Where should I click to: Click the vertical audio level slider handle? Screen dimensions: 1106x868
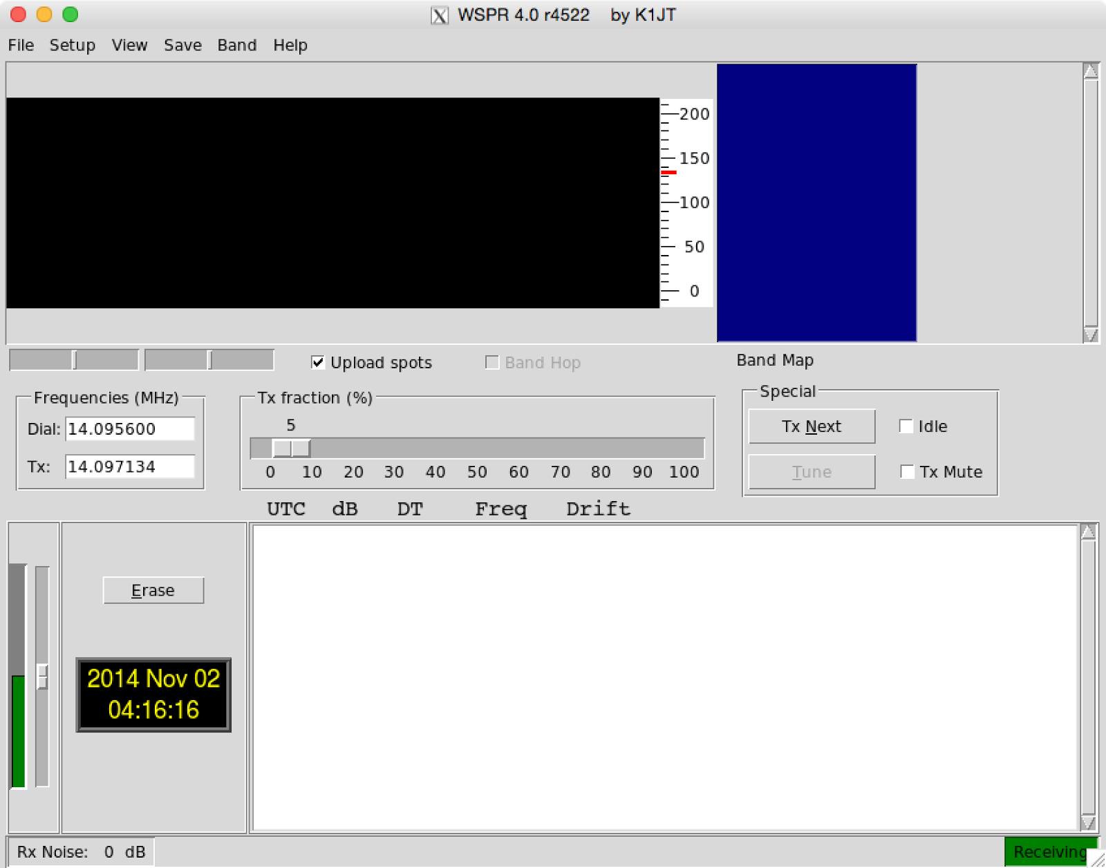[42, 677]
